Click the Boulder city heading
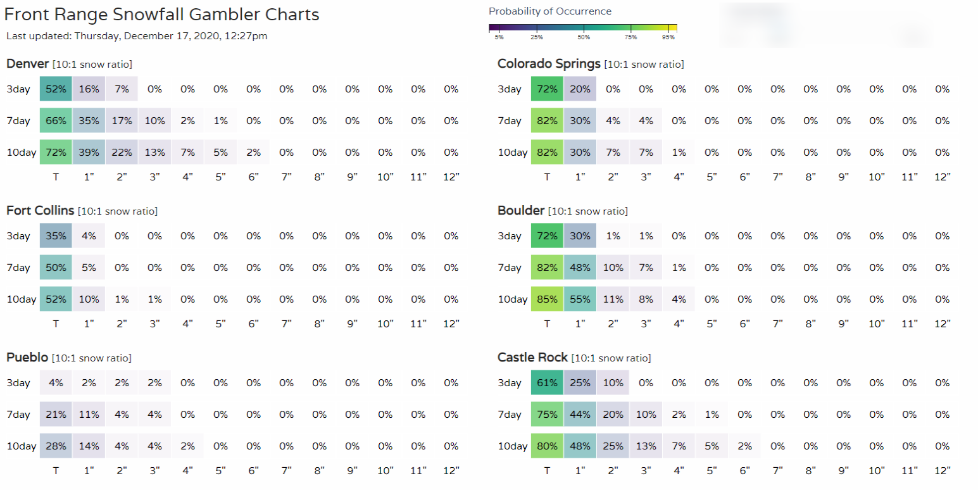The width and height of the screenshot is (978, 490). [521, 210]
